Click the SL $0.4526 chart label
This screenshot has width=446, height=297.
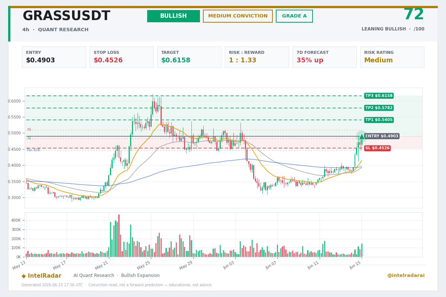tap(377, 148)
